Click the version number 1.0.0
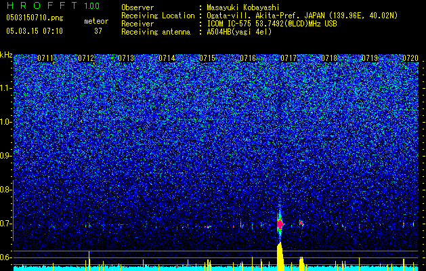426x271 pixels. click(91, 6)
